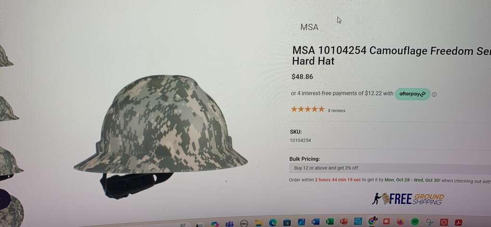Screen dimensions: 491x227
Task: Open Microsoft Edge in the taskbar
Action: tap(273, 223)
